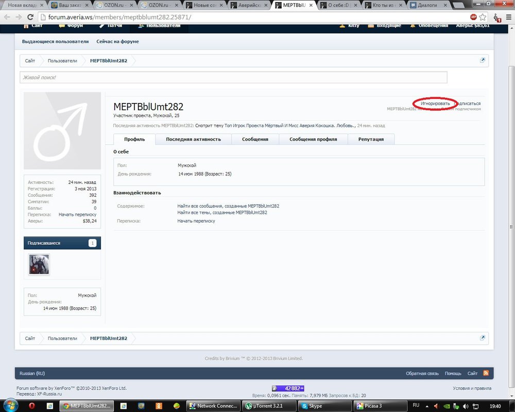This screenshot has height=412, width=515.
Task: Click Найти все темы, созданные MEPTBblUmt282
Action: click(x=222, y=212)
